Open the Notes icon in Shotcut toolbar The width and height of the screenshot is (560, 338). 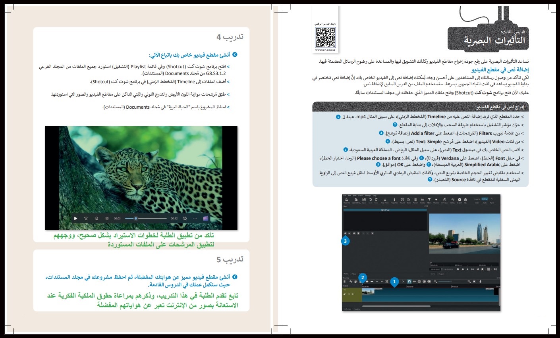409,200
